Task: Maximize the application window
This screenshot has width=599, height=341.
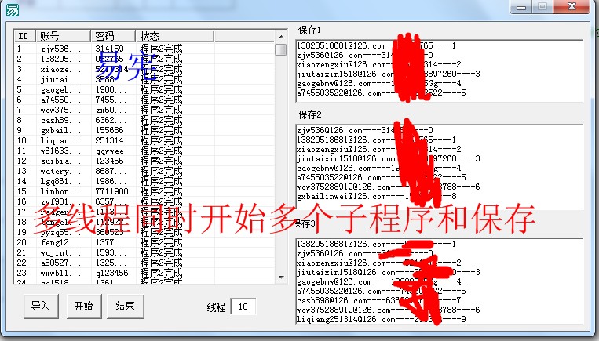Action: (x=542, y=6)
